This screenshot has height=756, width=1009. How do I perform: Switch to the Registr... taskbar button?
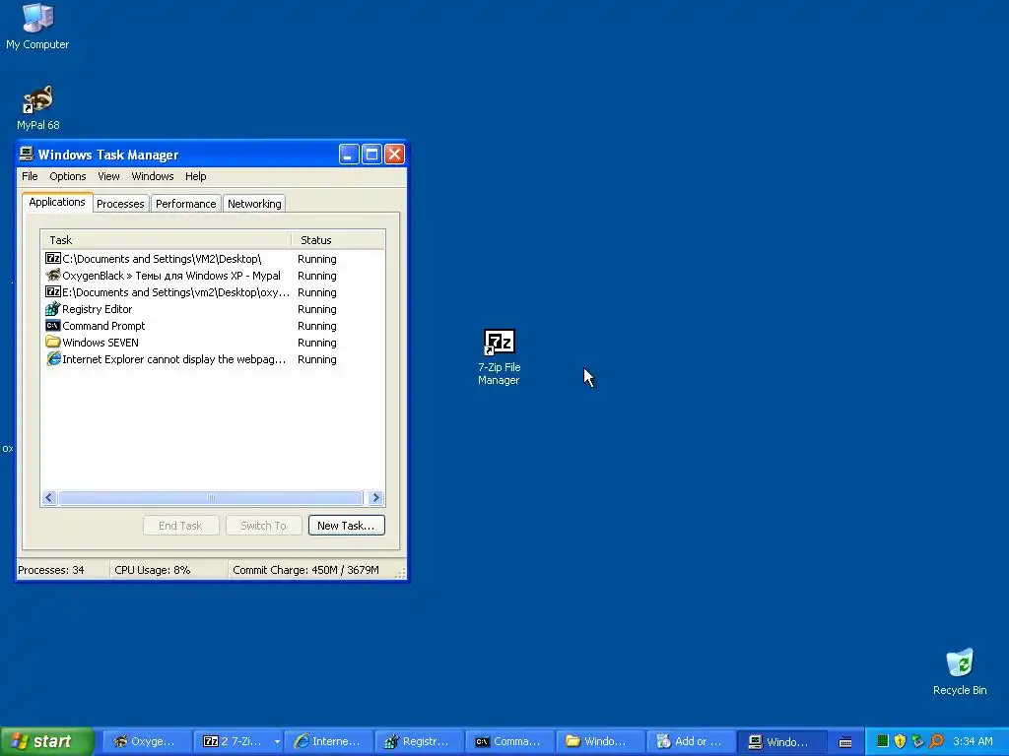tap(419, 741)
